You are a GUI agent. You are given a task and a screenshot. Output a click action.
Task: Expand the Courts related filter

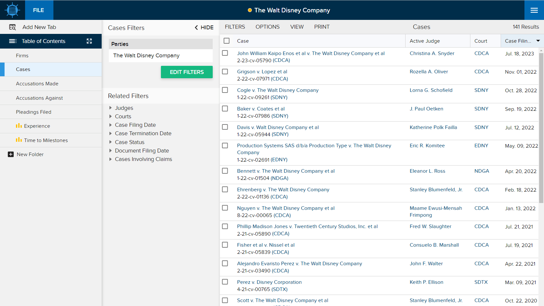111,116
